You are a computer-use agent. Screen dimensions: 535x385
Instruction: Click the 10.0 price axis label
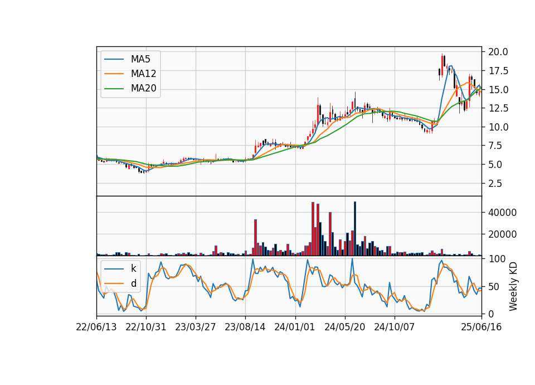pyautogui.click(x=498, y=127)
